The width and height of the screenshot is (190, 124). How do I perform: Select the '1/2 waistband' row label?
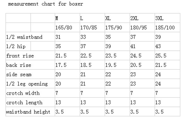point(24,37)
